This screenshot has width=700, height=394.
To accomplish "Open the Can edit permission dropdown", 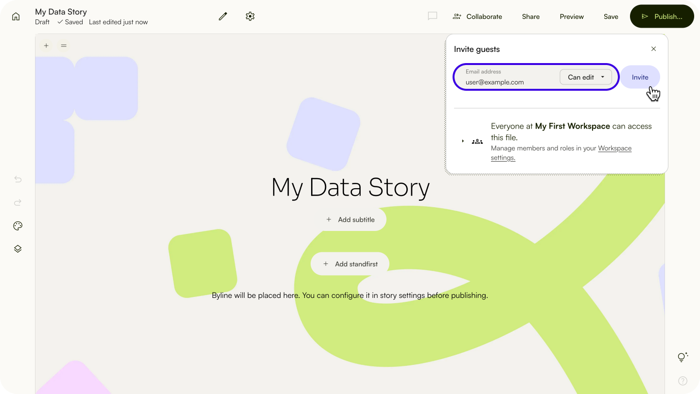I will click(x=586, y=77).
